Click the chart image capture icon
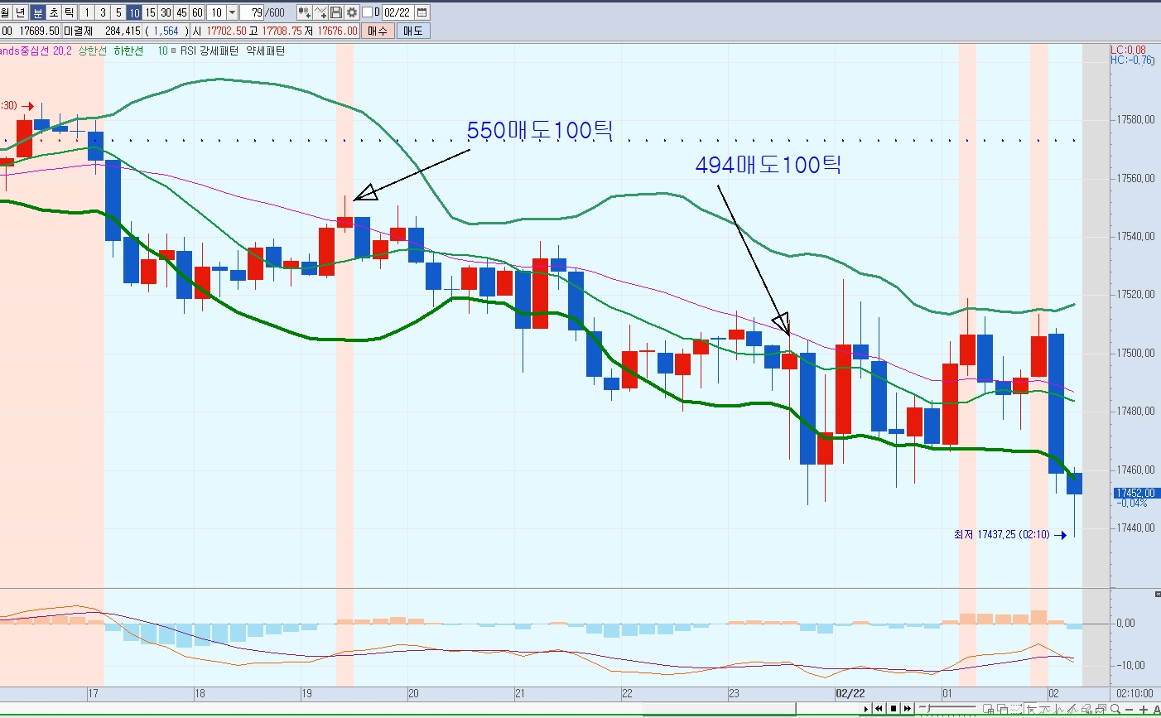The height and width of the screenshot is (718, 1161). click(1101, 709)
